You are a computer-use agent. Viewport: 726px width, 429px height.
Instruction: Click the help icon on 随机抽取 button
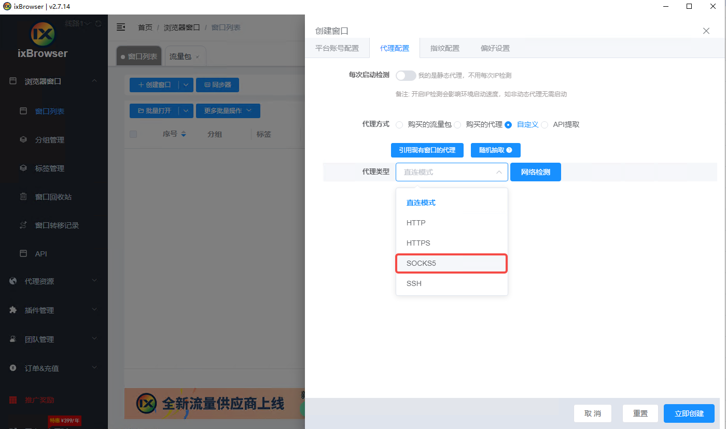[509, 150]
